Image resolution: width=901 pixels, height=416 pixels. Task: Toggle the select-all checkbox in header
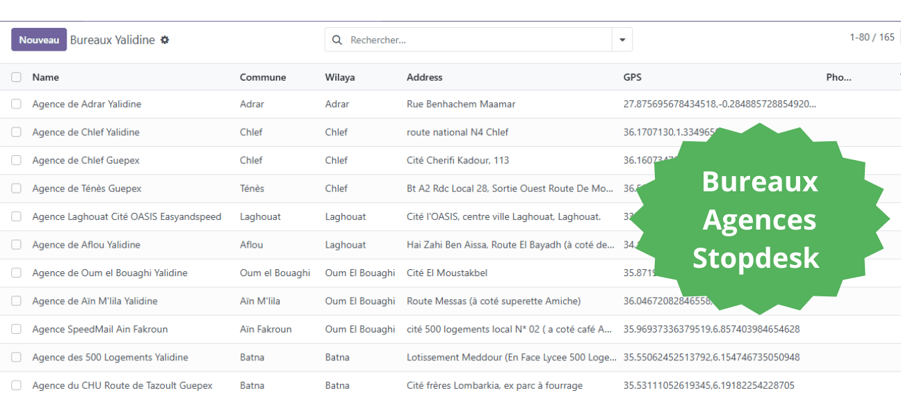coord(16,77)
